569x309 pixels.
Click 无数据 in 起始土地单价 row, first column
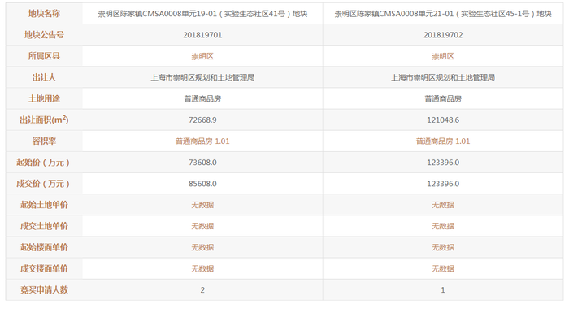tap(202, 205)
